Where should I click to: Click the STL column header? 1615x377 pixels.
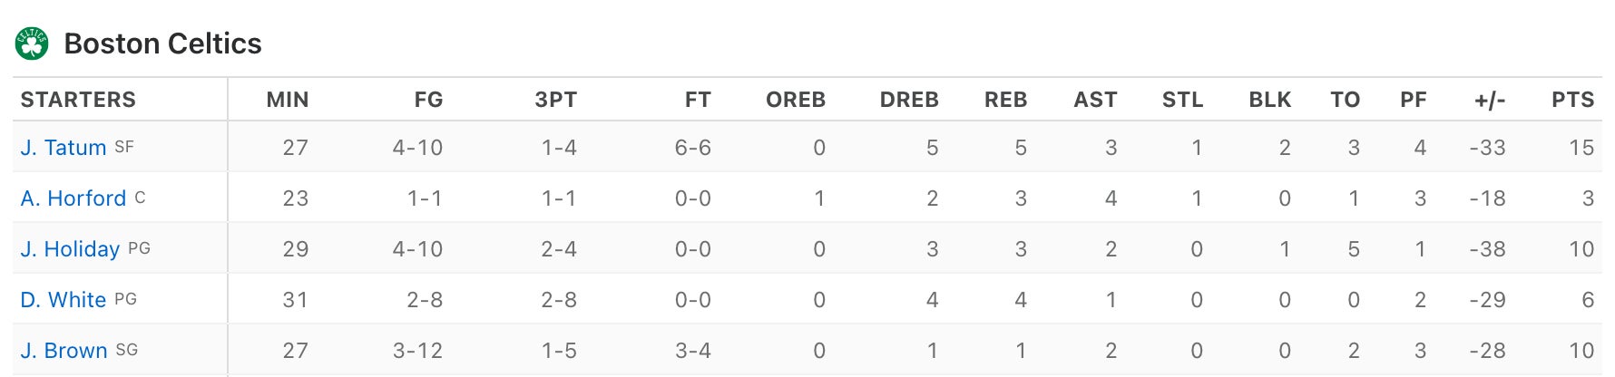1182,100
